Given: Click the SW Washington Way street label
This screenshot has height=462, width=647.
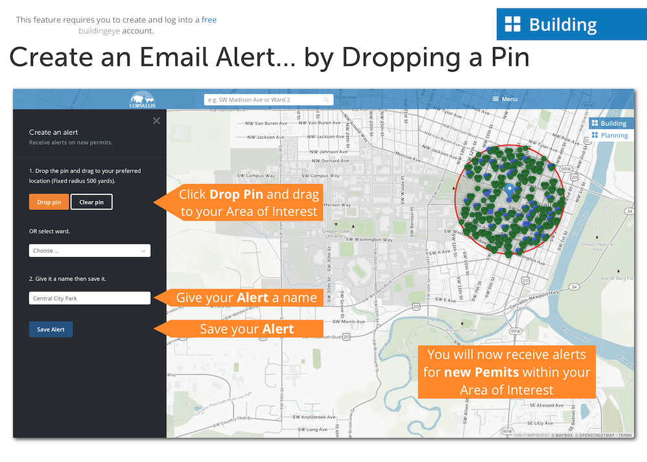Looking at the screenshot, I should click(369, 240).
